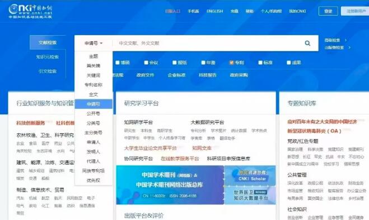Click the 政府采购 category link
The height and width of the screenshot is (220, 369).
tap(239, 75)
